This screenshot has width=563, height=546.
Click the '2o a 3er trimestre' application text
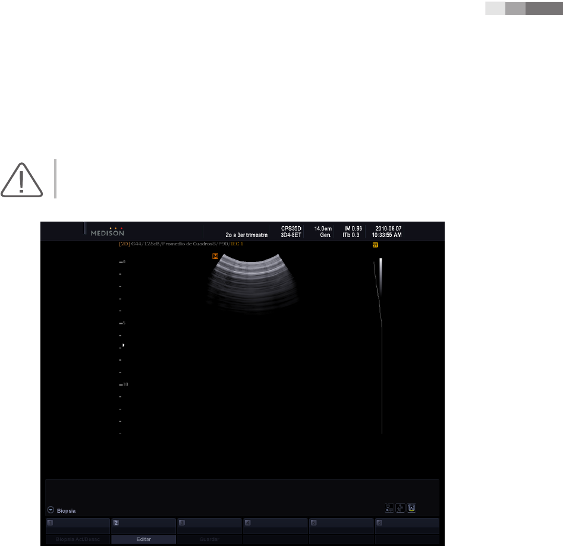pyautogui.click(x=247, y=235)
